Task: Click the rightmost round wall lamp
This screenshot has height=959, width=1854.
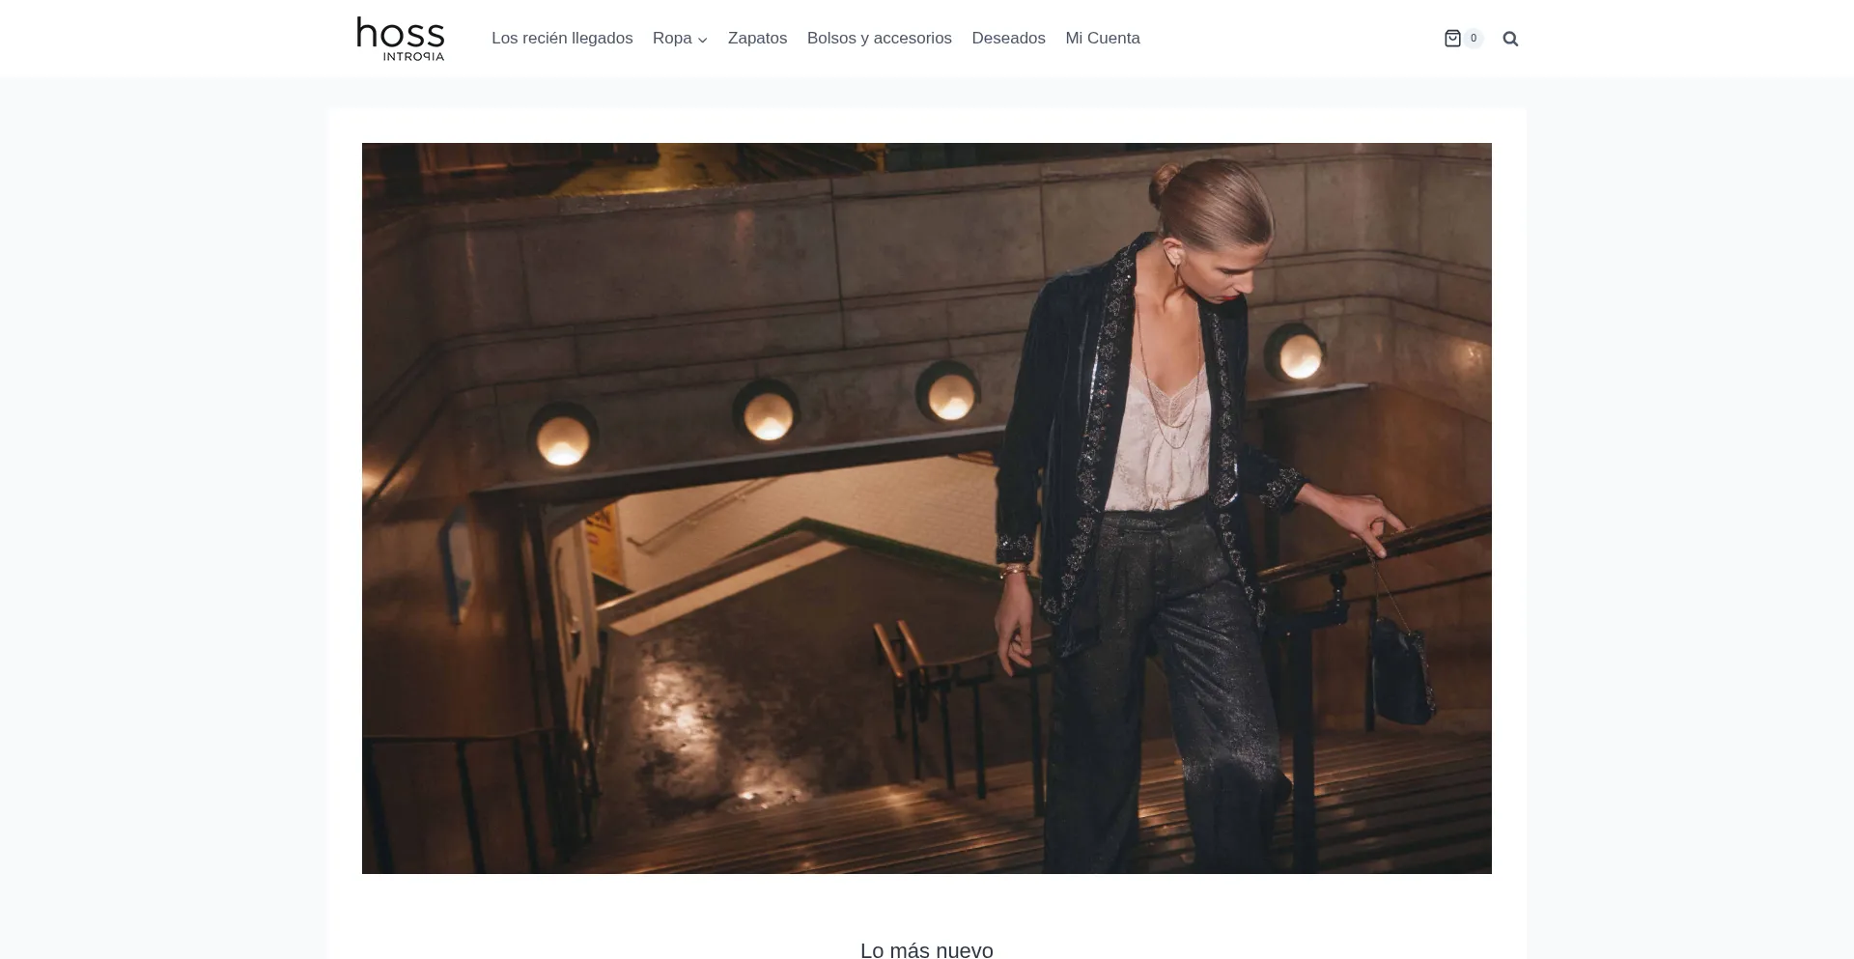Action: point(1297,353)
